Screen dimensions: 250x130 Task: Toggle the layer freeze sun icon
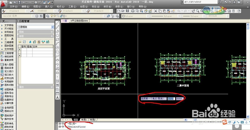(x=54, y=16)
